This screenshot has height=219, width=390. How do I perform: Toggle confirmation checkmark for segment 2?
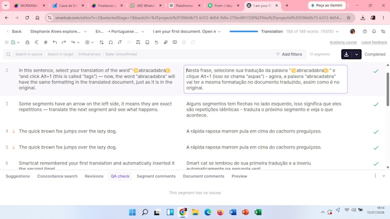pyautogui.click(x=376, y=71)
